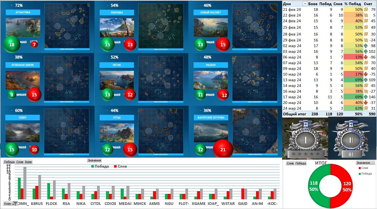The height and width of the screenshot is (209, 377).
Task: Click the Победа field button above bar chart
Action: point(9,162)
